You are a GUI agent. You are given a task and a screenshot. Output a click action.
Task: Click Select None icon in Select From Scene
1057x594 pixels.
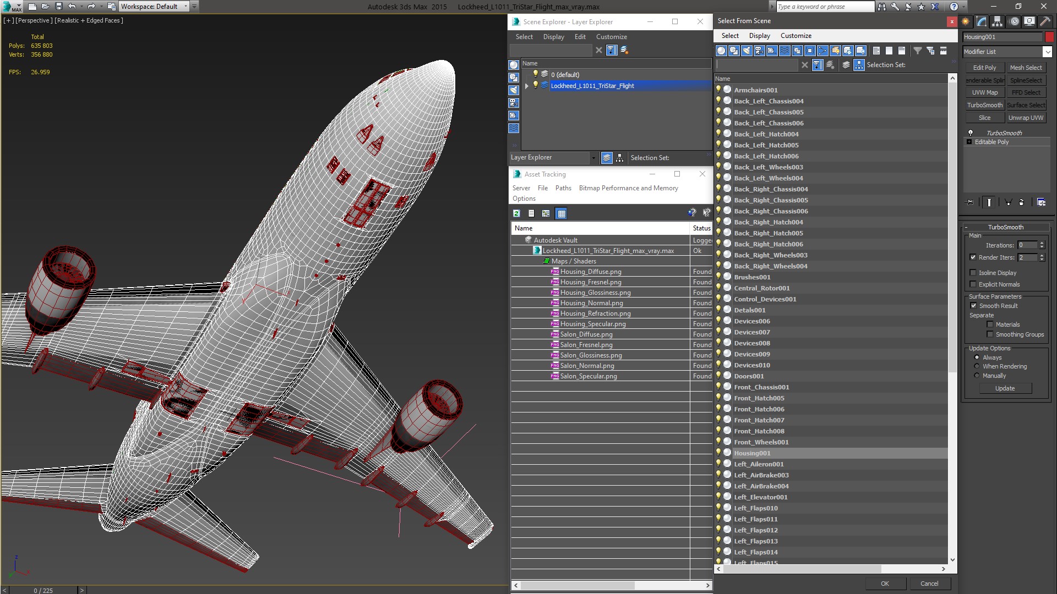tap(889, 51)
